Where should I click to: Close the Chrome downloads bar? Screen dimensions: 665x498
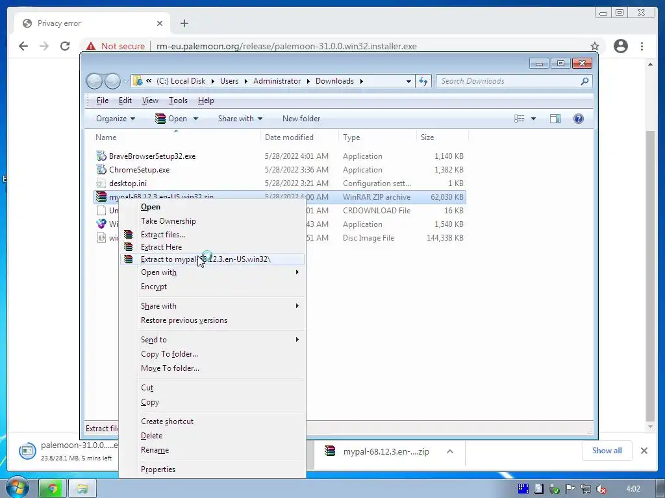[644, 451]
